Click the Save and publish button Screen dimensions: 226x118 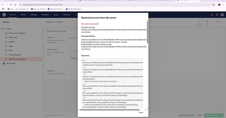[212, 115]
